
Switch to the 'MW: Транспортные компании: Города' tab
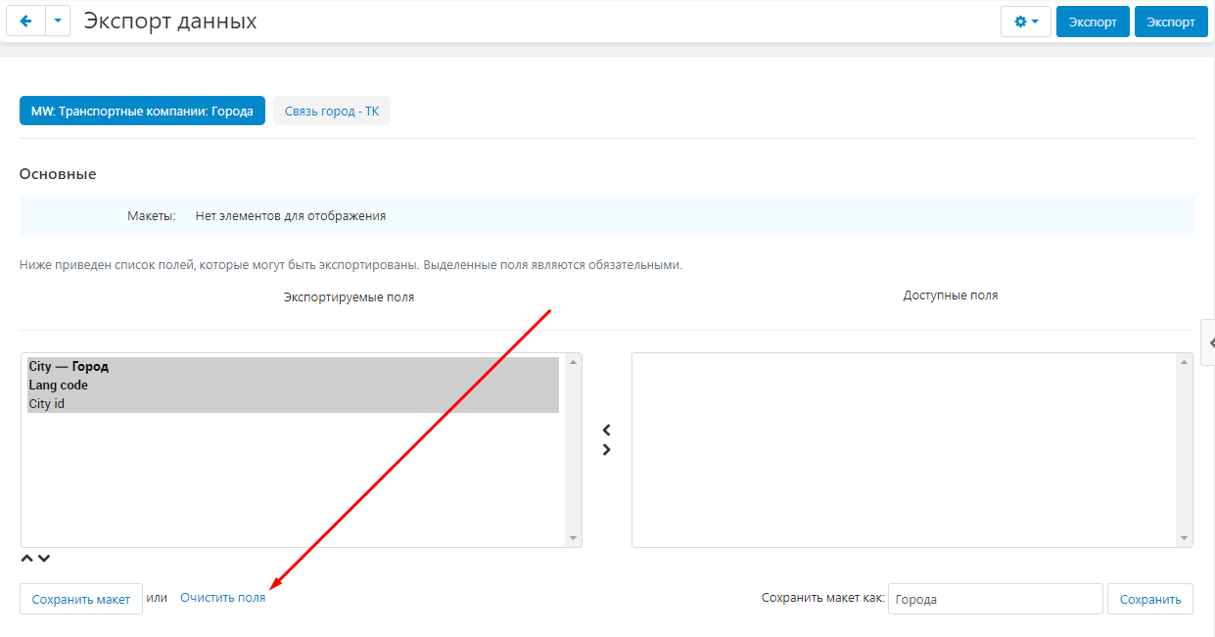[142, 112]
